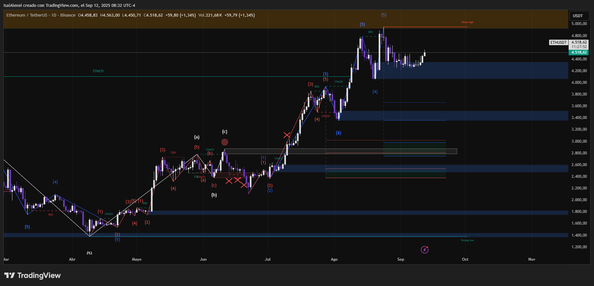The image size is (594, 286).
Task: Click the white (b) wave label
Action: click(214, 195)
